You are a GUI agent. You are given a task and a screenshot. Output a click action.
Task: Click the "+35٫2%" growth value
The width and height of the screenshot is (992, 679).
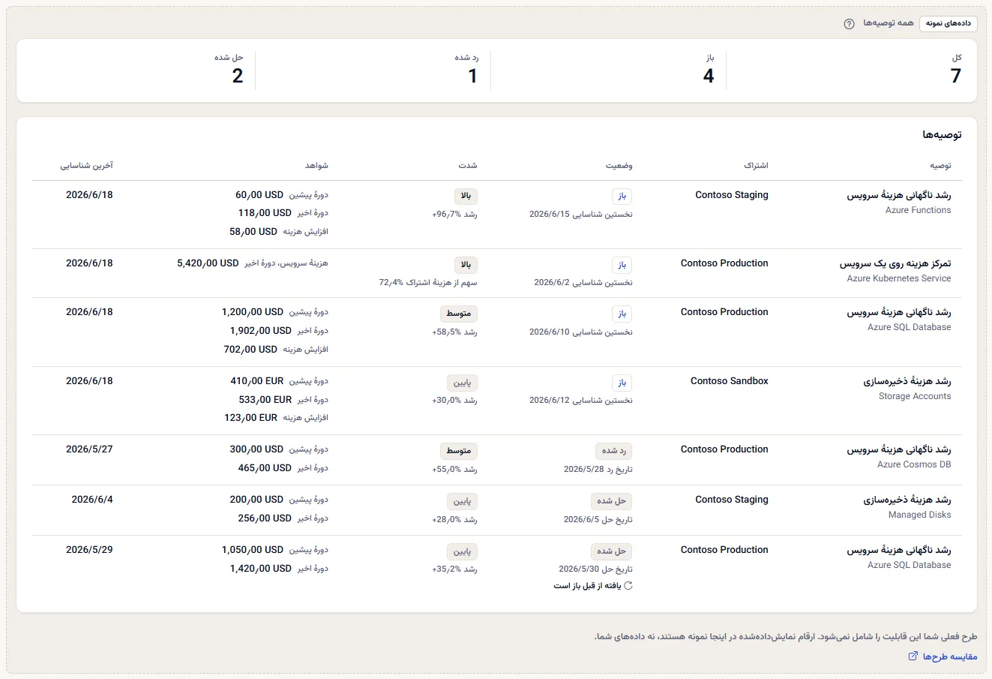pos(447,569)
